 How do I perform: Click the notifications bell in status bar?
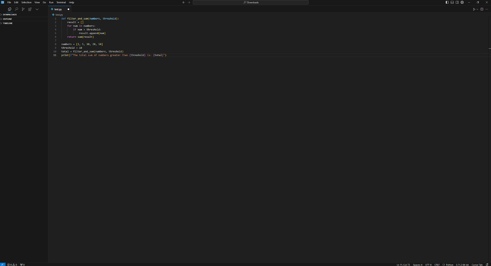(487, 264)
